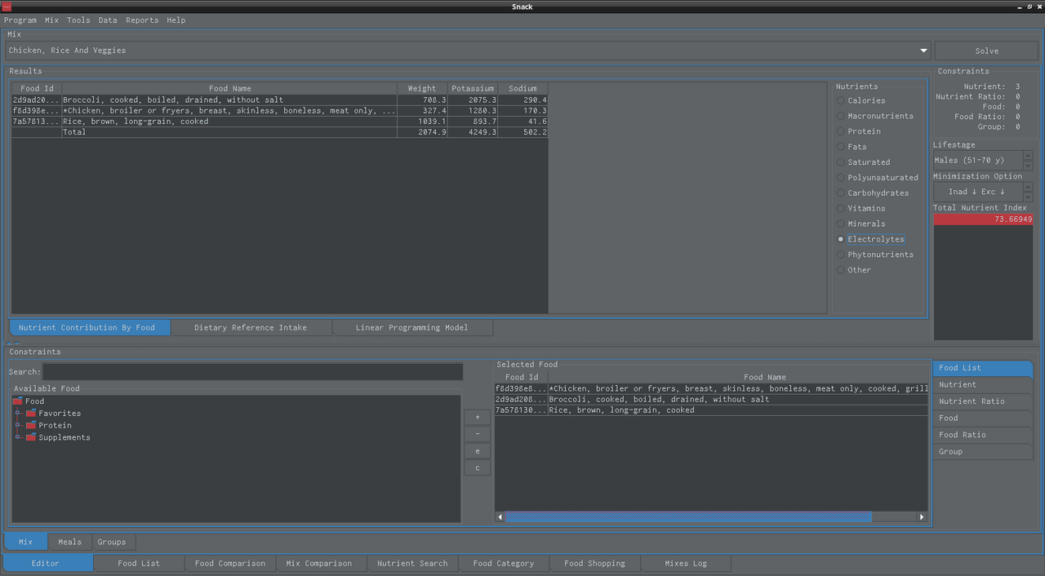Open the Mix Comparison bottom tab
1045x576 pixels.
319,564
